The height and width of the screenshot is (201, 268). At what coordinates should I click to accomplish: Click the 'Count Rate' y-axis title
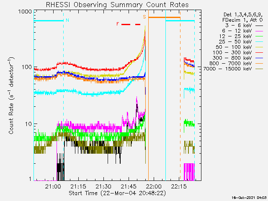[x=11, y=95]
